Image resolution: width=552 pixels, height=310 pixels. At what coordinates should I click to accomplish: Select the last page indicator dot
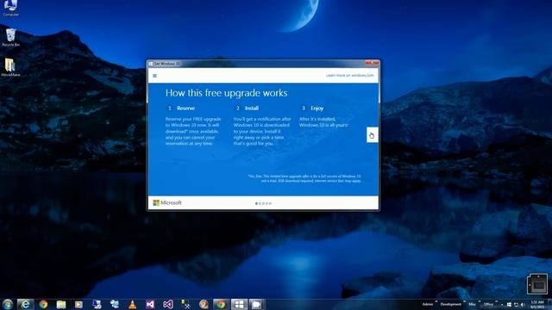270,203
